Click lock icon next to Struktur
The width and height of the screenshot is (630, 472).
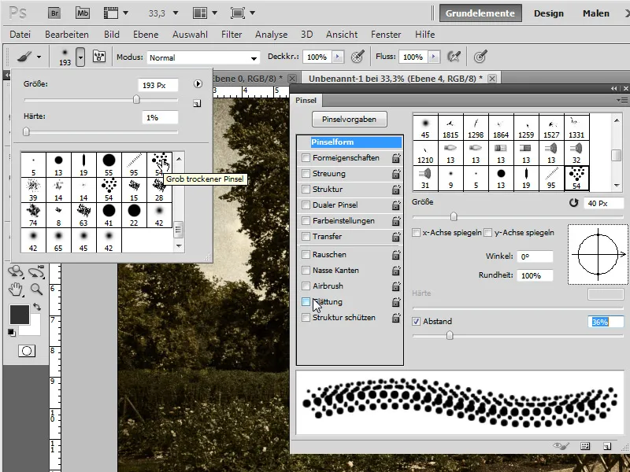(x=396, y=190)
